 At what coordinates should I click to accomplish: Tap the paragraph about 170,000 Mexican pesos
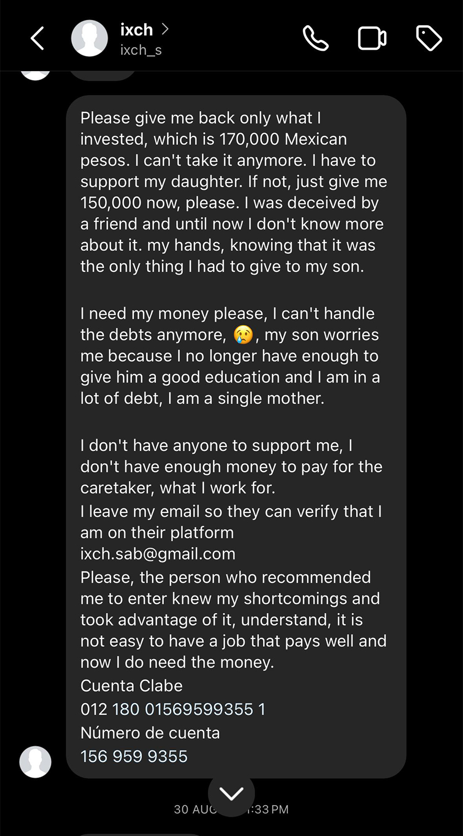[x=234, y=192]
